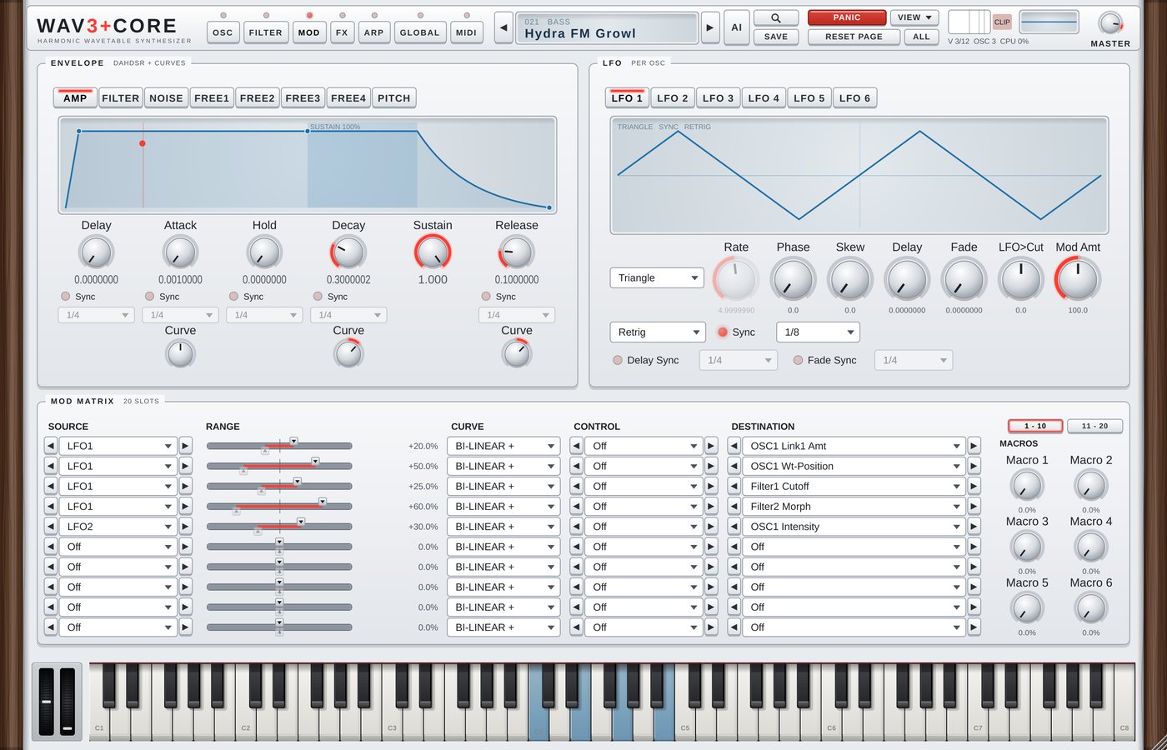The height and width of the screenshot is (750, 1167).
Task: Click the pitch bend wheel strip
Action: point(46,701)
